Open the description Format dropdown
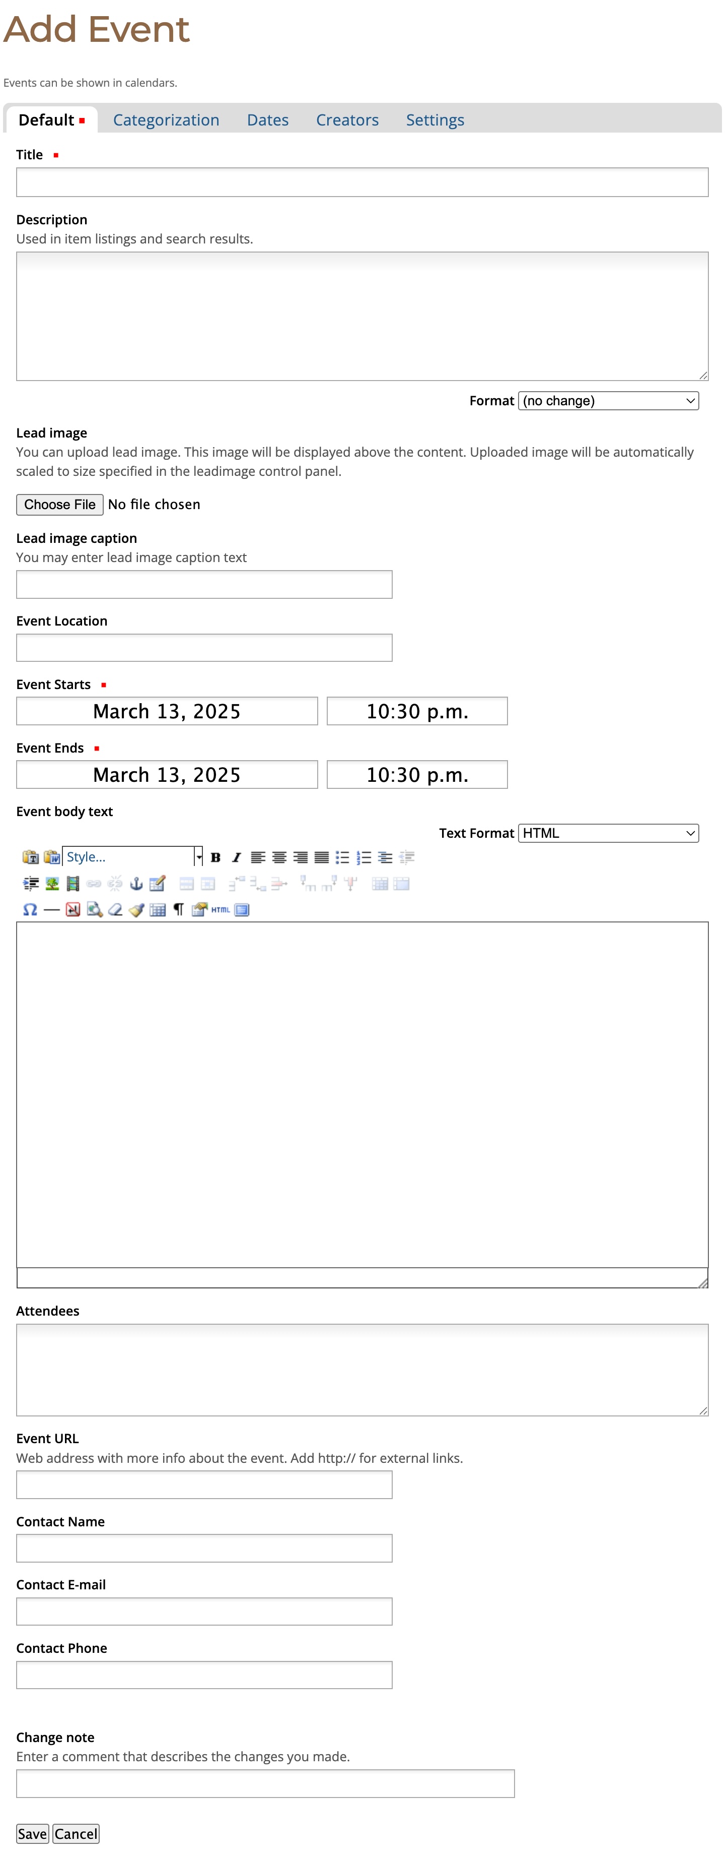This screenshot has height=1856, width=725. point(608,401)
